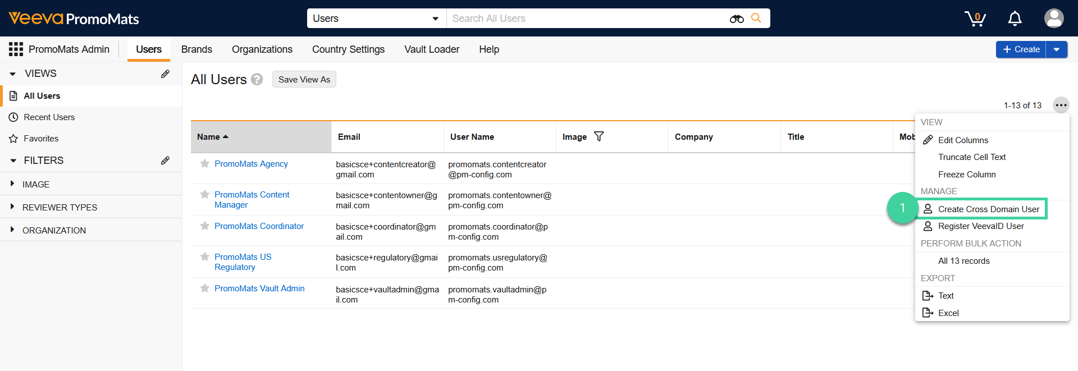Image resolution: width=1078 pixels, height=371 pixels.
Task: Favorite the PromoMats Coordinator star
Action: coord(205,226)
